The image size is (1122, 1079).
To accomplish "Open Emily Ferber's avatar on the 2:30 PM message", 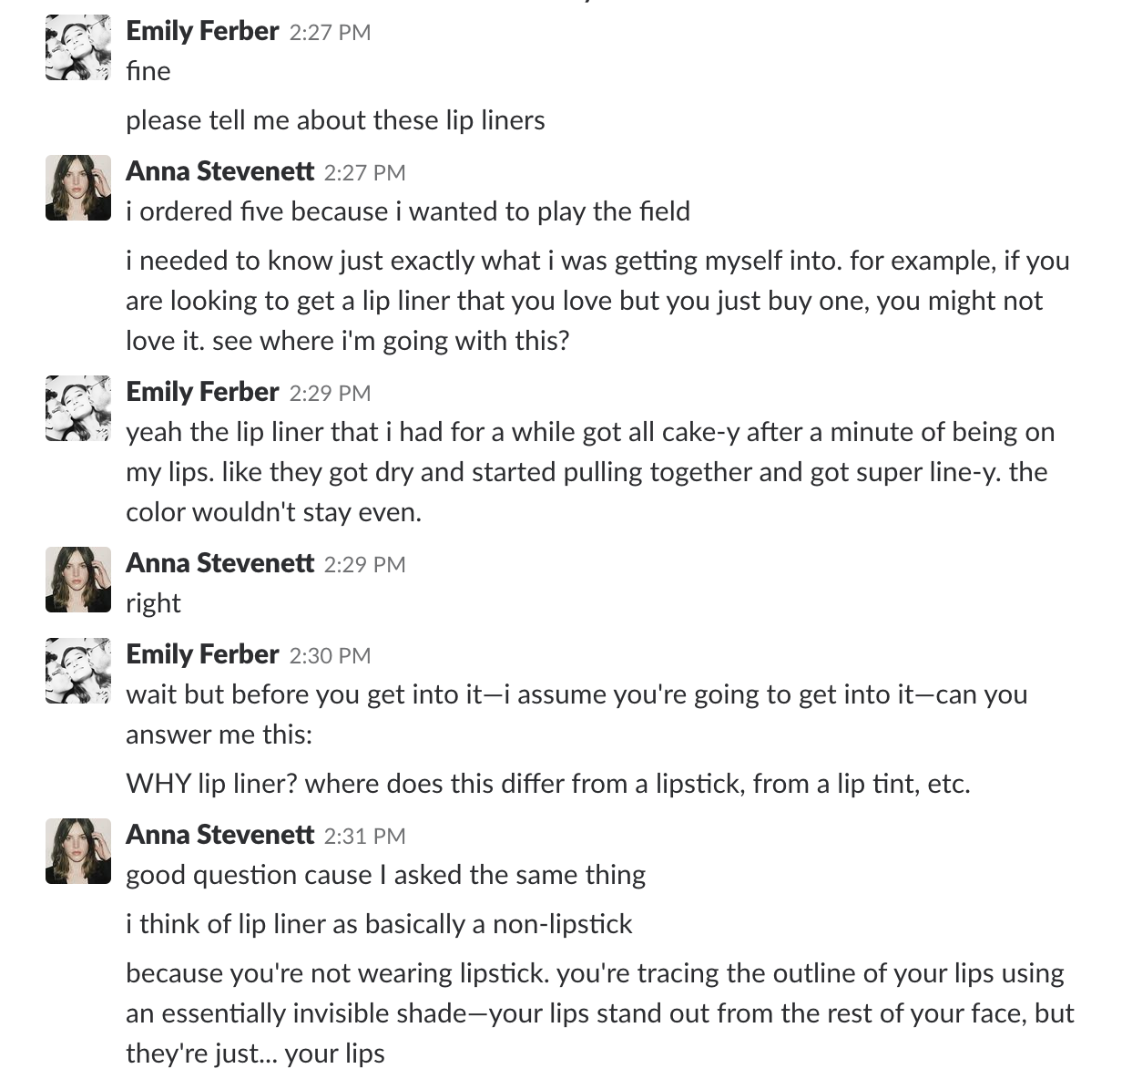I will tap(78, 671).
